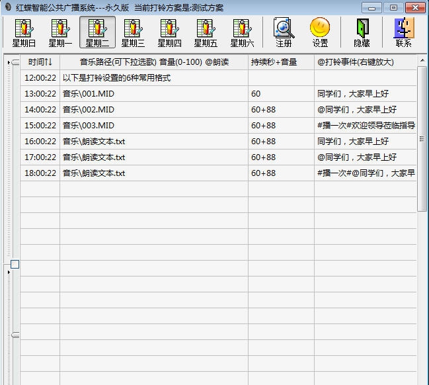This screenshot has height=385, width=429.
Task: Open the 星期四 schedule
Action: pos(169,32)
